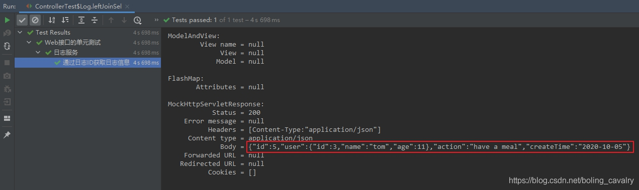This screenshot has height=190, width=639.
Task: Select 日志服务 test row
Action: point(87,53)
